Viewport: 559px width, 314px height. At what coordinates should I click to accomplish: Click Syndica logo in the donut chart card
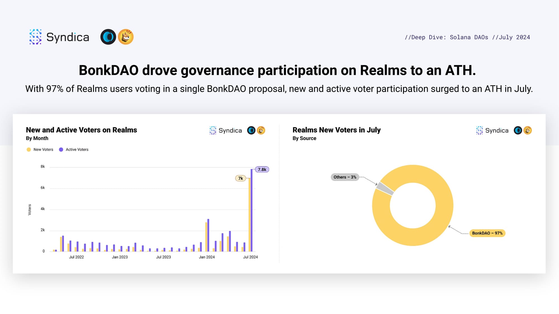click(492, 130)
